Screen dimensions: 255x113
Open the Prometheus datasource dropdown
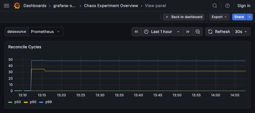click(45, 32)
